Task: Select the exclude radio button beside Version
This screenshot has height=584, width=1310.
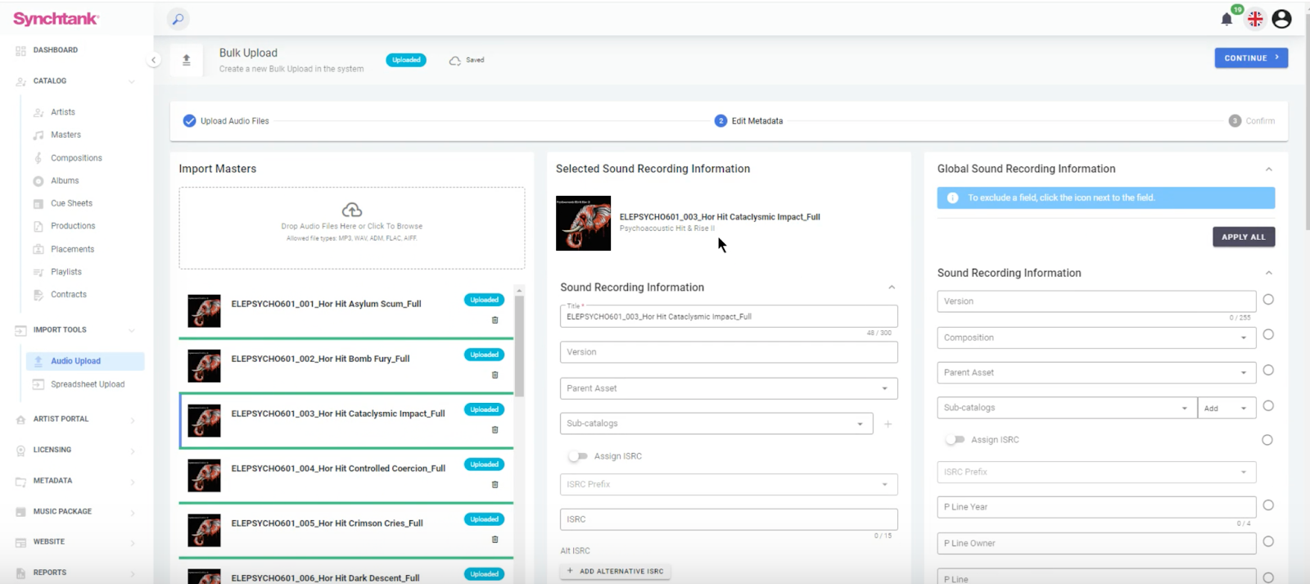Action: [1268, 300]
